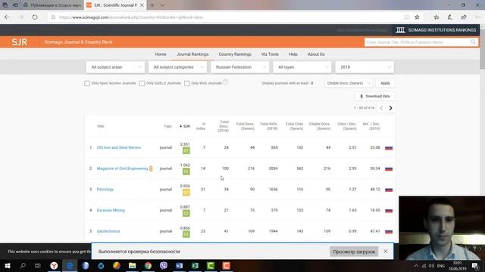Click the Apply button
Screen dimensions: 485x272
pos(385,83)
